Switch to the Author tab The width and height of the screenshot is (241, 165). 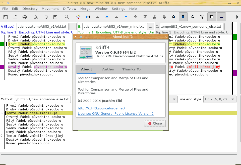click(x=108, y=69)
